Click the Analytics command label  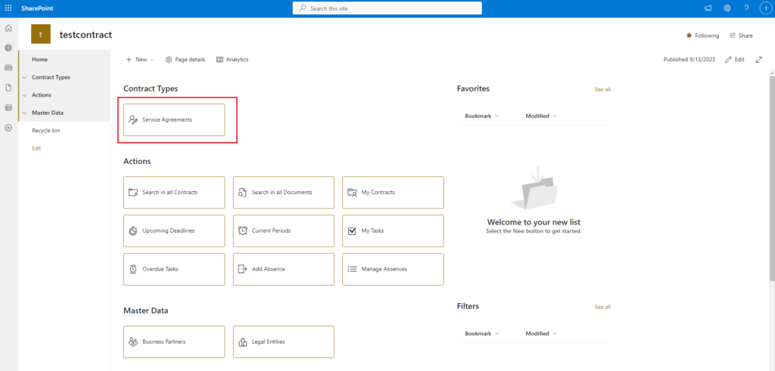coord(237,59)
